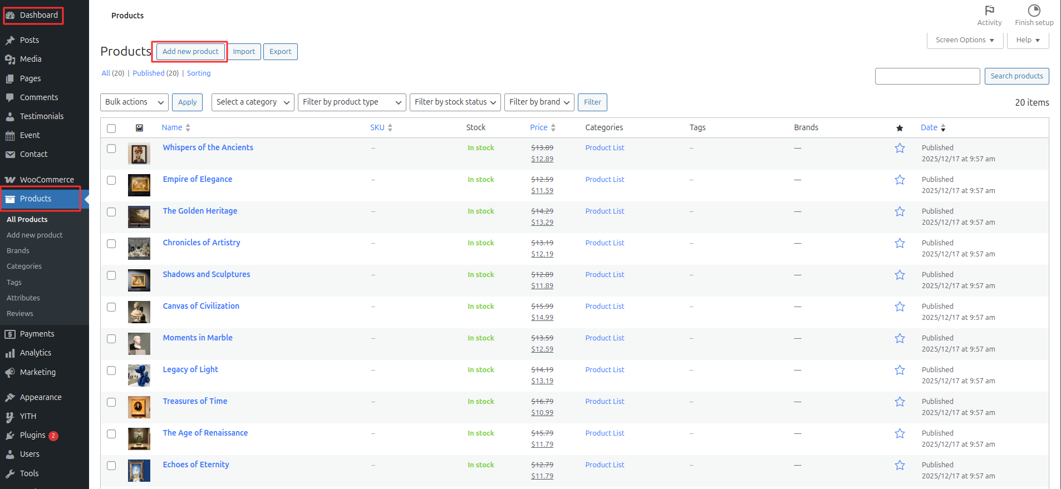Click the Marketing megaphone icon

10,372
